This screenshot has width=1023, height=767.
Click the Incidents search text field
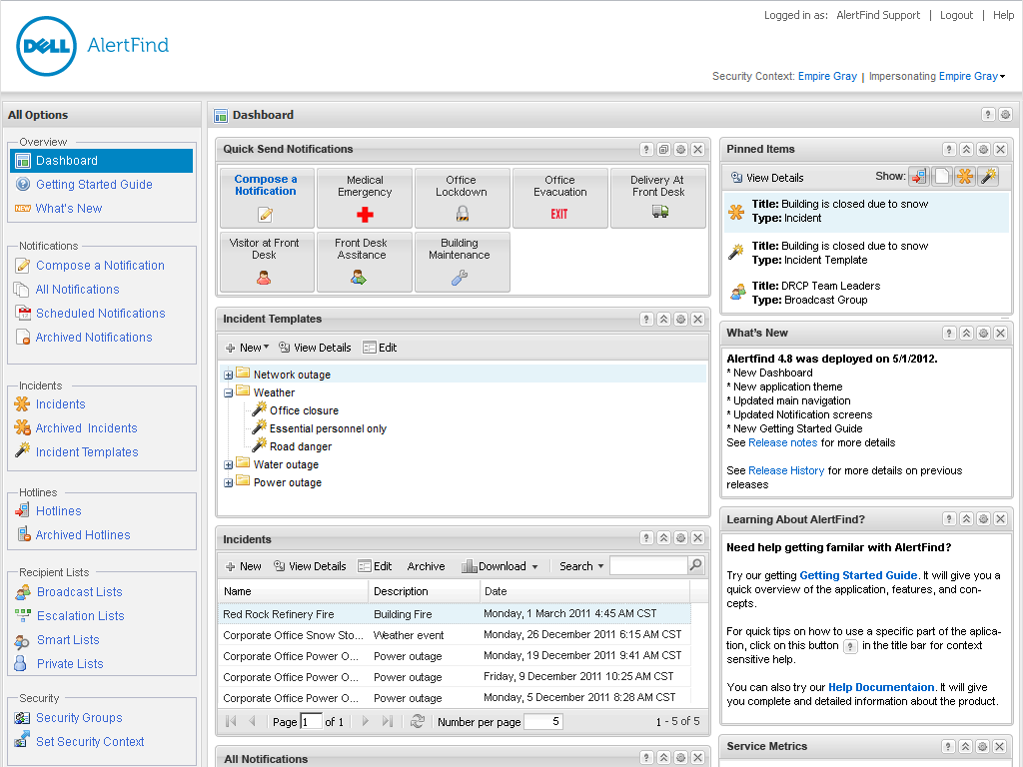(648, 565)
